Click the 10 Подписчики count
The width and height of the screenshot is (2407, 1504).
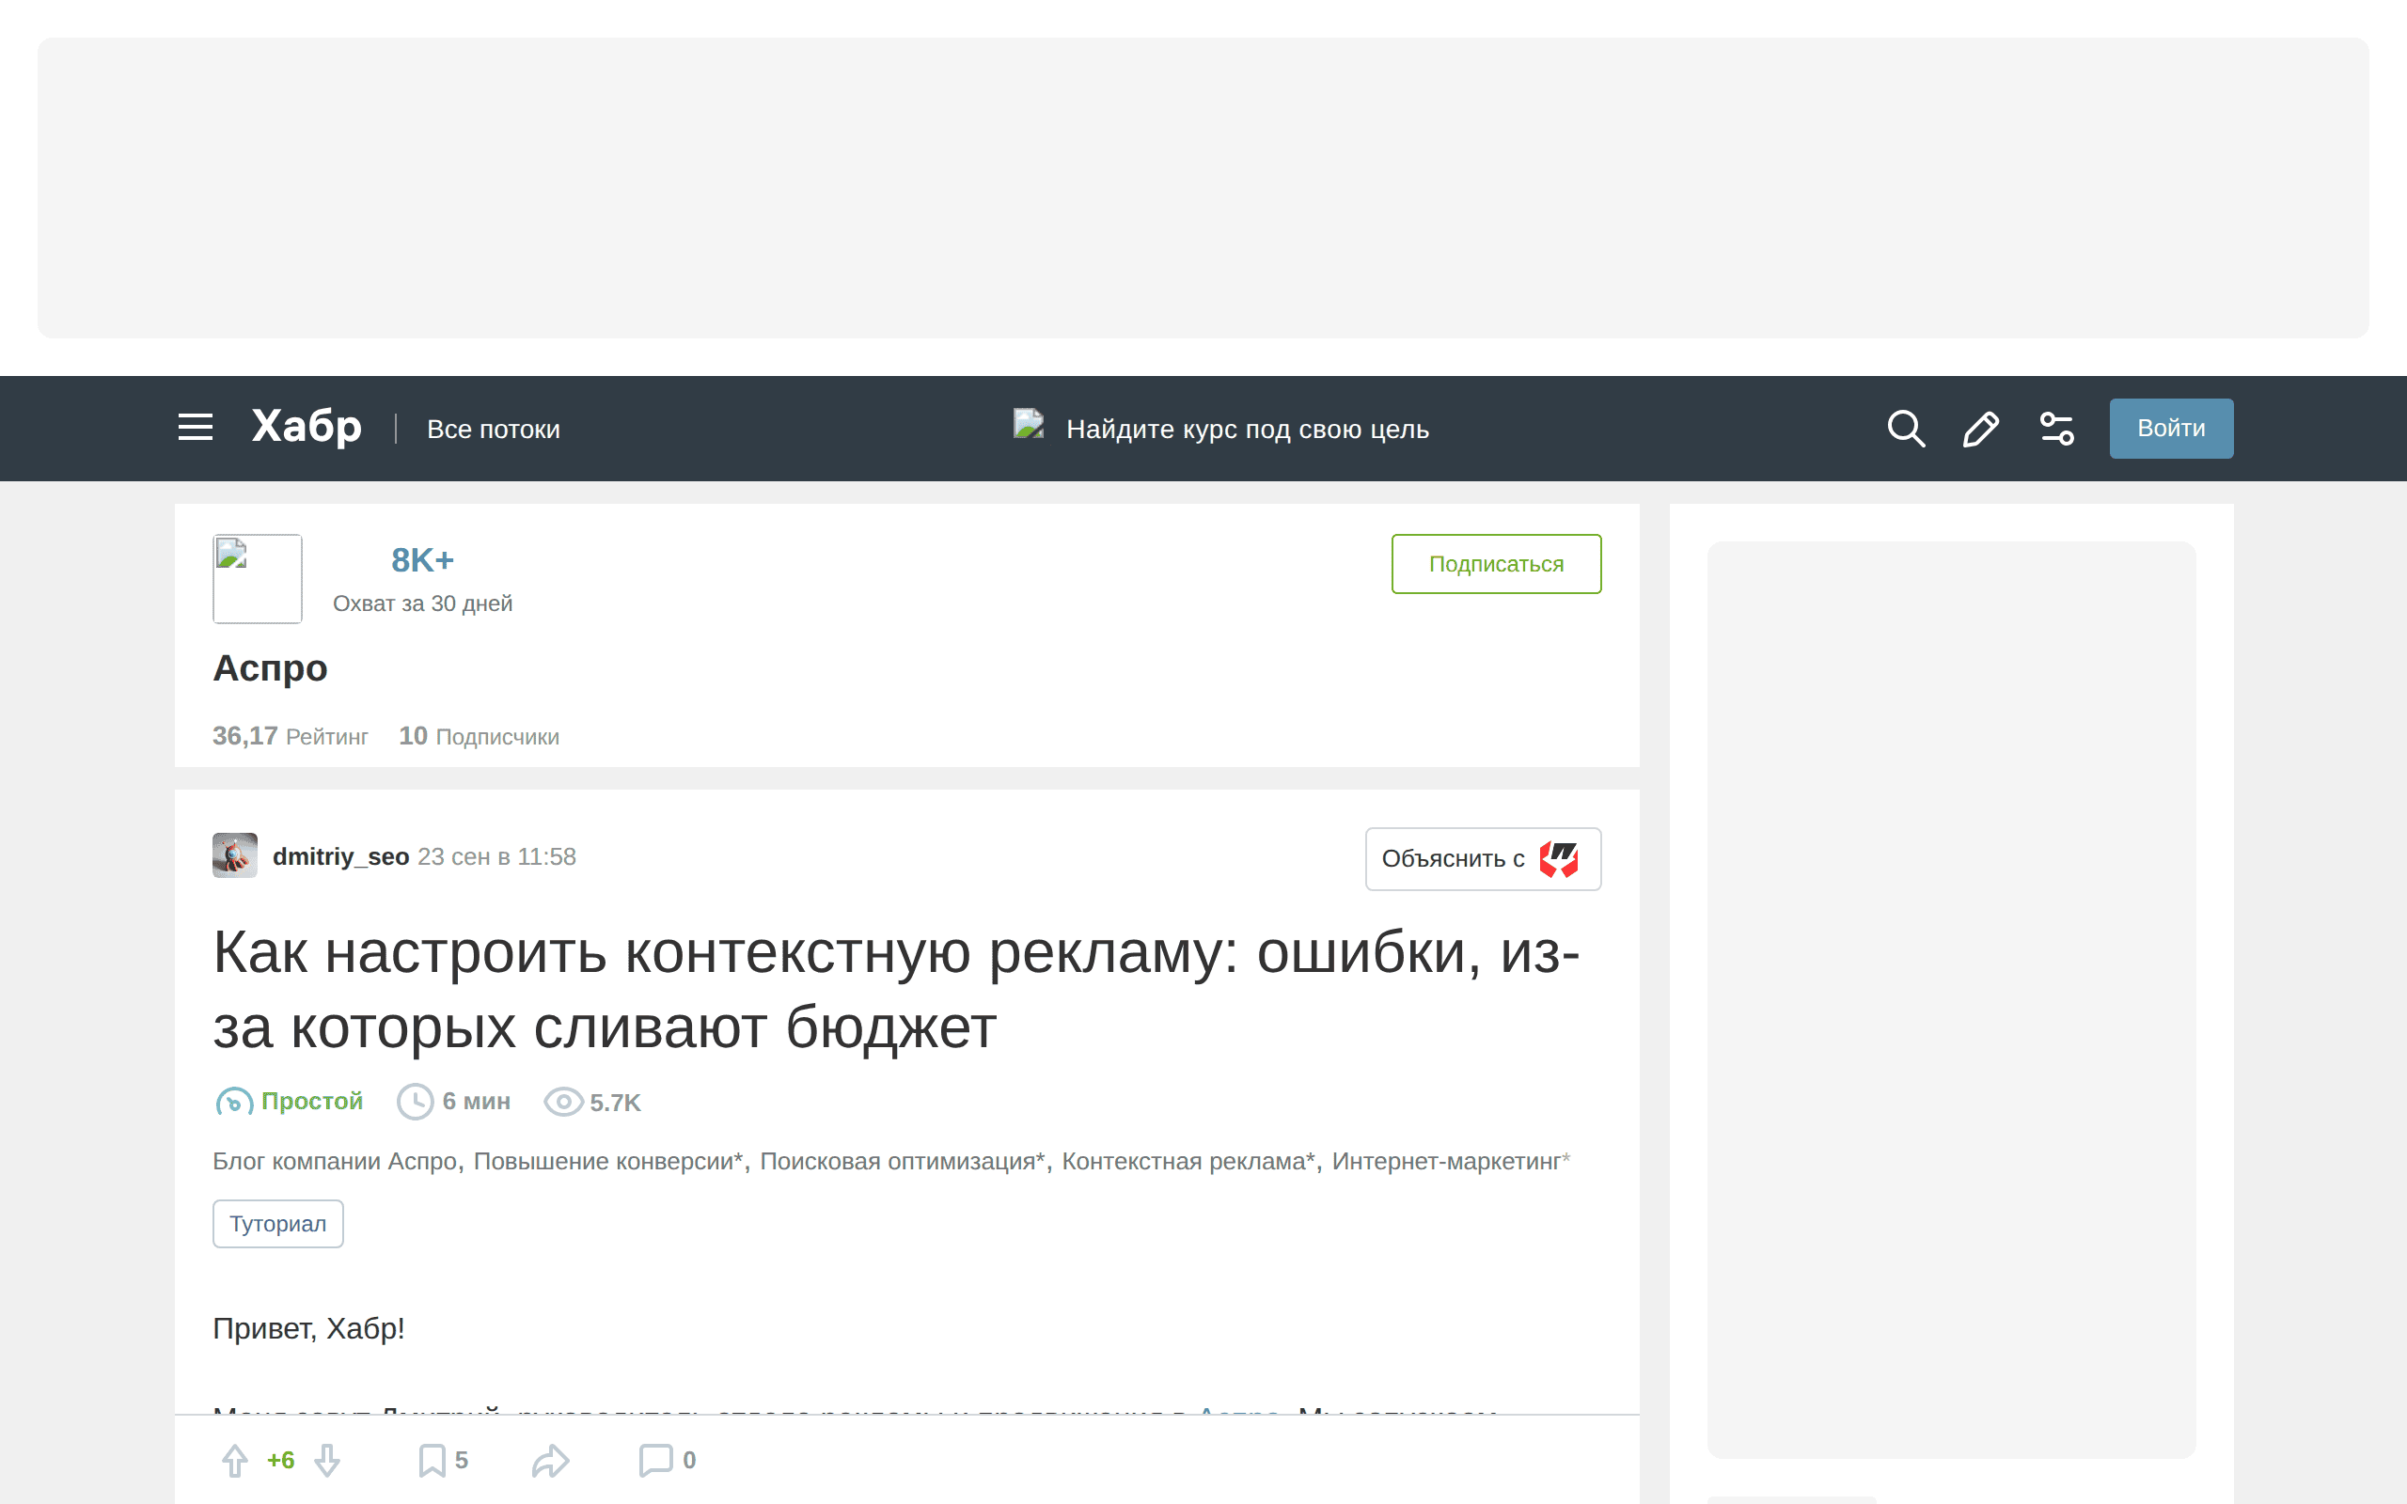click(x=479, y=736)
